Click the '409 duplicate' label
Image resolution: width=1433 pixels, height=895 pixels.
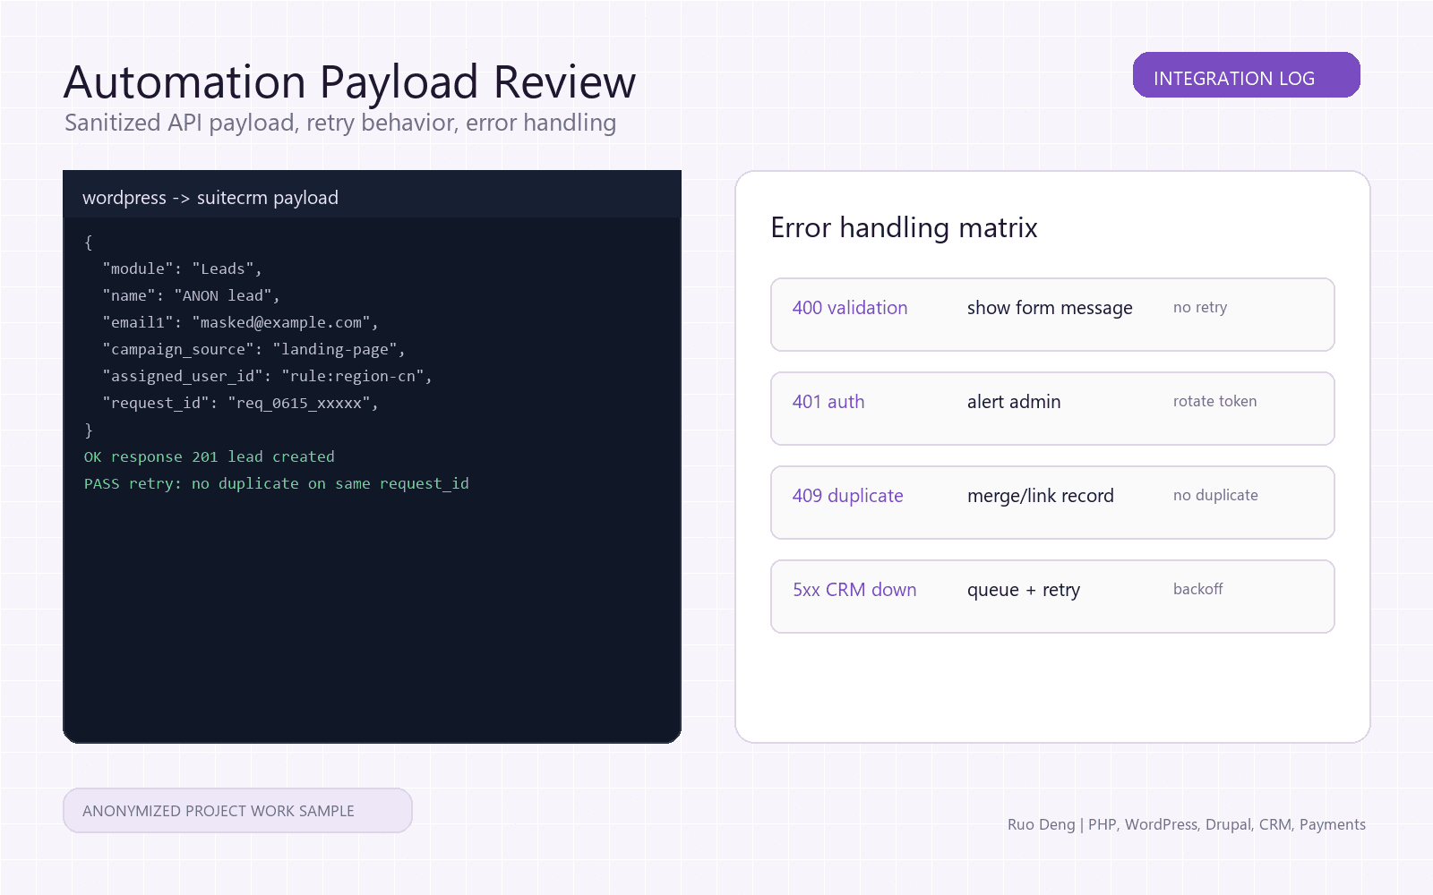[x=848, y=496]
